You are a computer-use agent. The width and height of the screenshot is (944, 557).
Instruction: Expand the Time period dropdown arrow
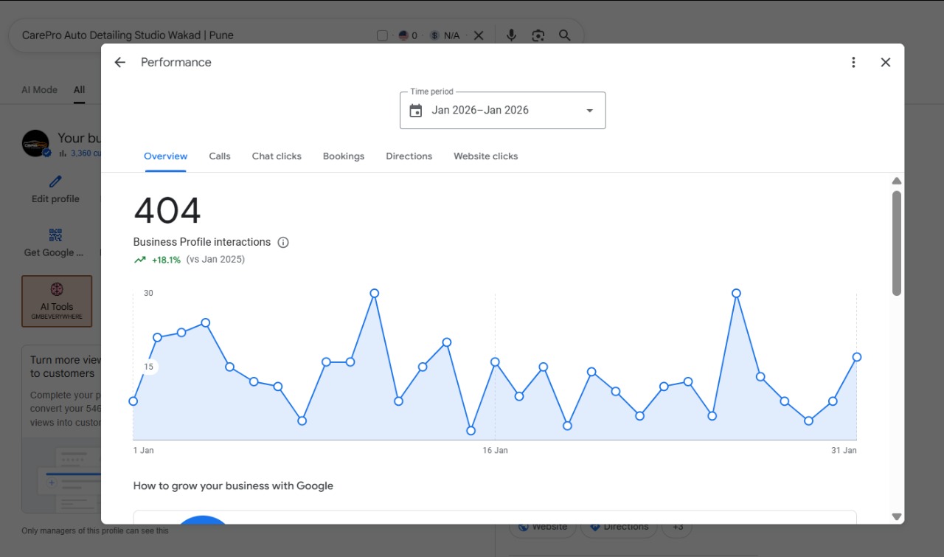[x=589, y=111]
